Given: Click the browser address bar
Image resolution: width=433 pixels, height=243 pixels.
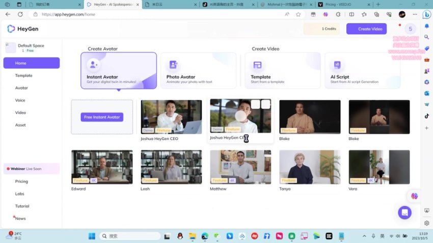Looking at the screenshot, I should point(153,14).
